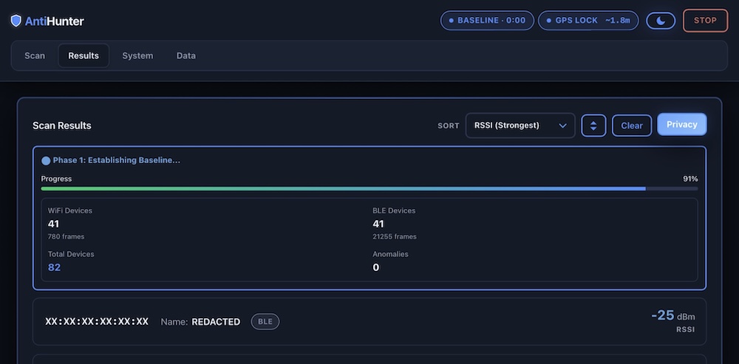Clear the scan results
Screen dimensions: 739x364
632,126
